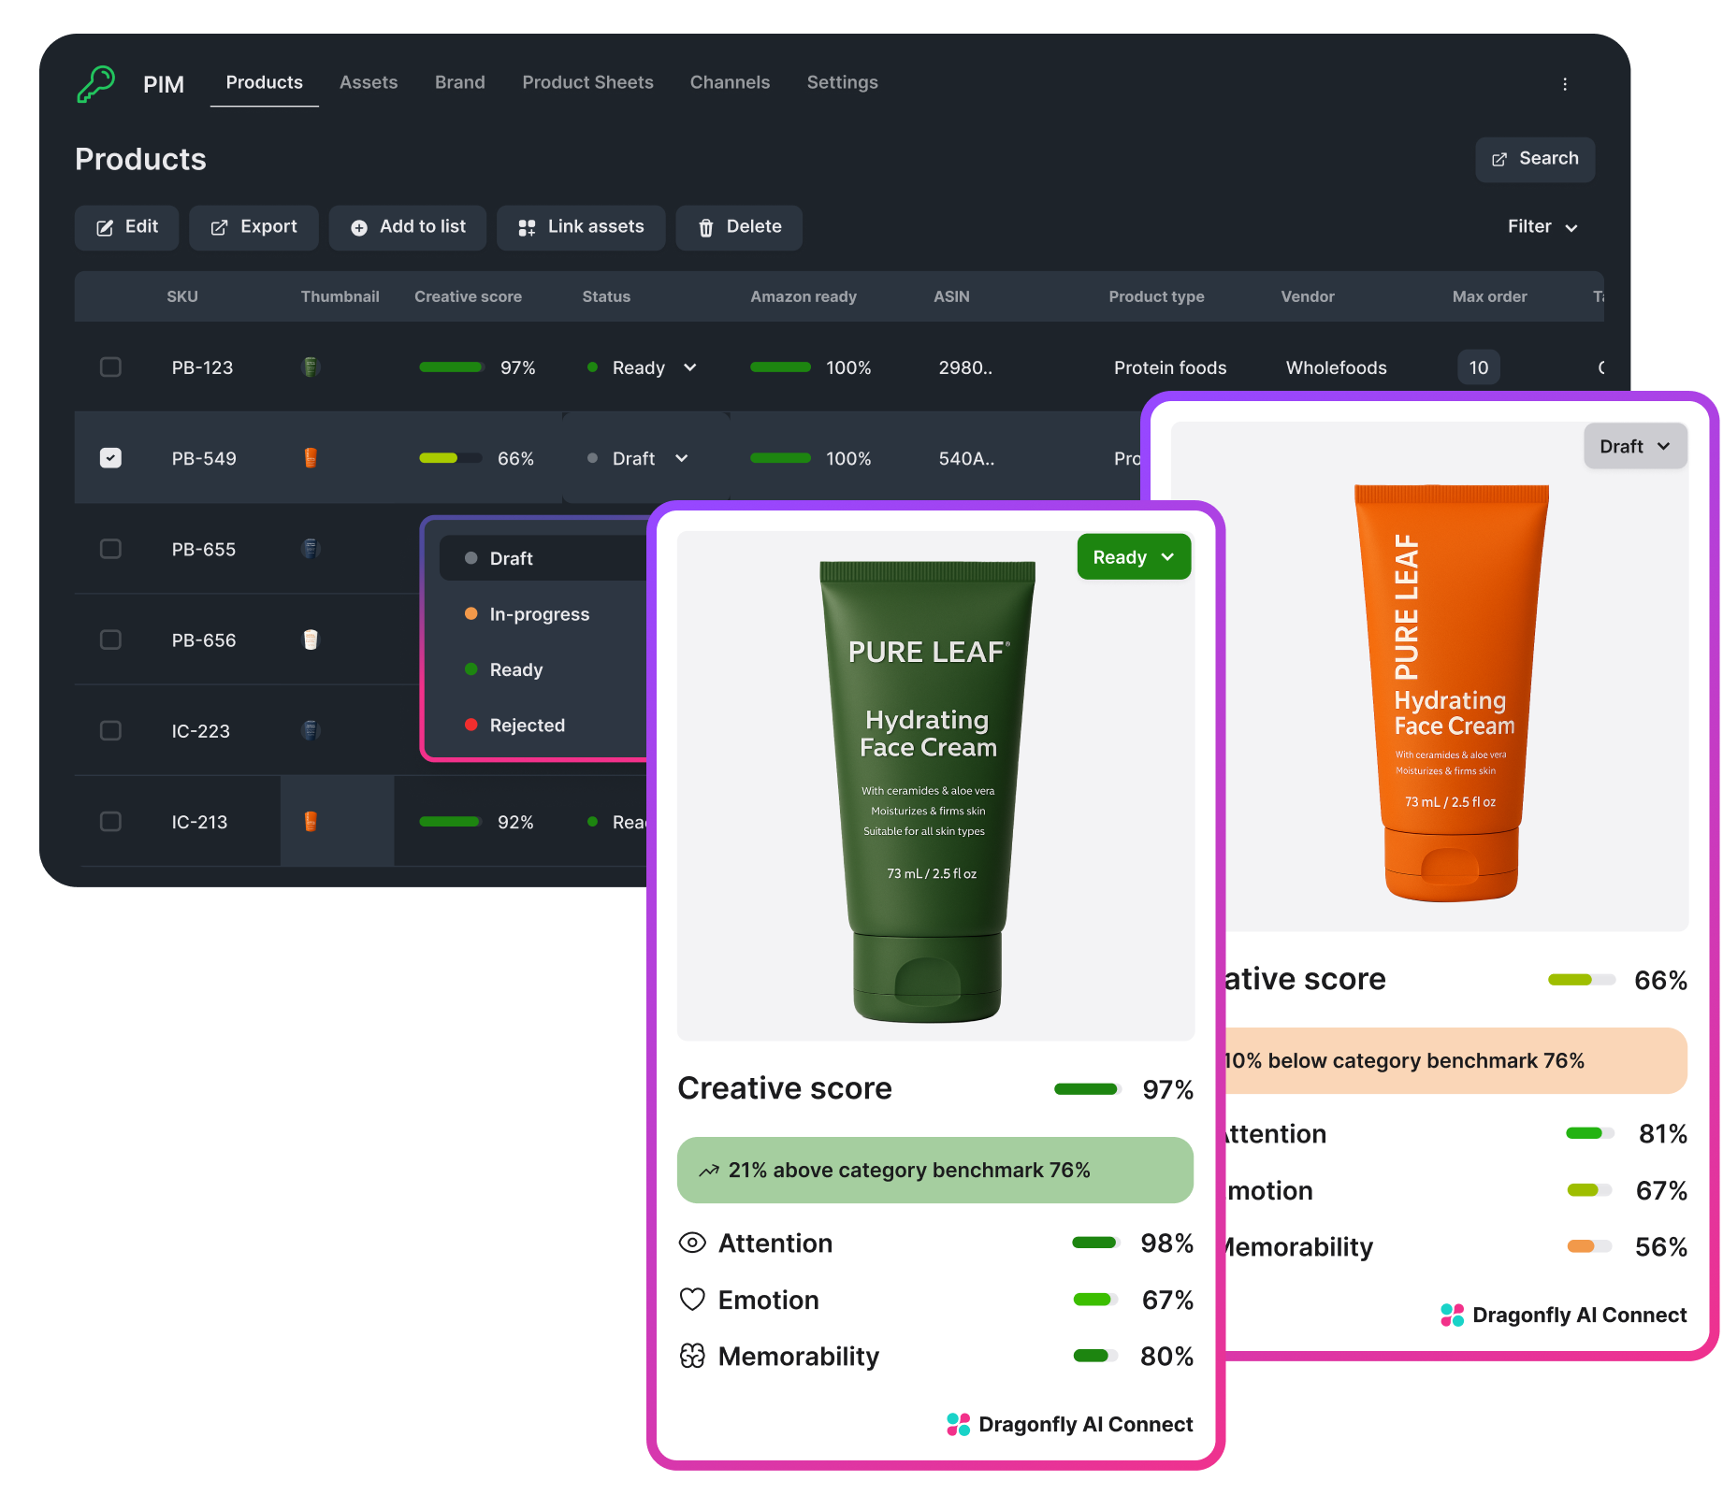Image resolution: width=1723 pixels, height=1495 pixels.
Task: Click PB-123 creative score bar
Action: tap(452, 367)
